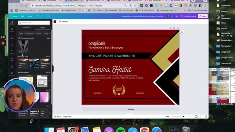Open Notes in the bottom bar
Screen dimensions: 235x132
click(58, 117)
